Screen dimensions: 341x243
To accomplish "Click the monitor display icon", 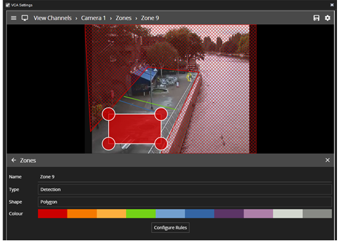I will pyautogui.click(x=25, y=18).
